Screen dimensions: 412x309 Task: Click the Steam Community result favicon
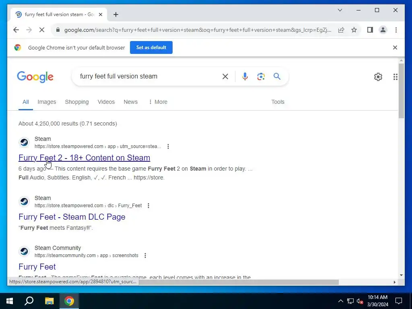24,251
